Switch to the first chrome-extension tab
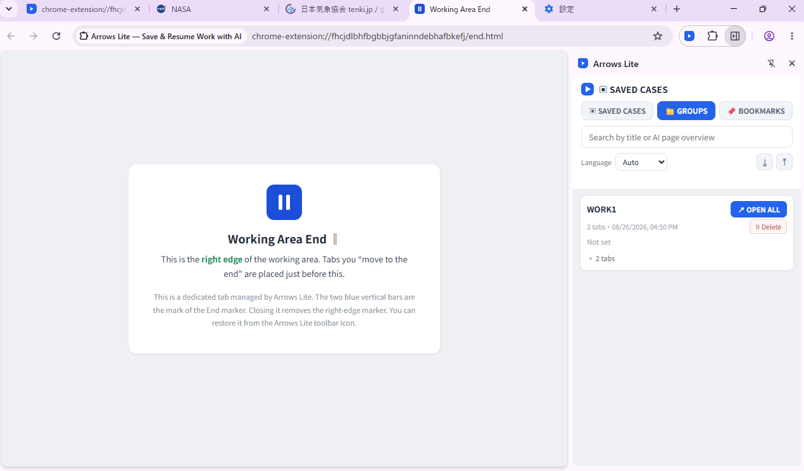The width and height of the screenshot is (804, 471). click(83, 9)
